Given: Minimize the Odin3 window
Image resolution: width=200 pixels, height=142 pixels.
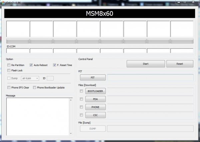Looking at the screenshot, I should tap(179, 2).
